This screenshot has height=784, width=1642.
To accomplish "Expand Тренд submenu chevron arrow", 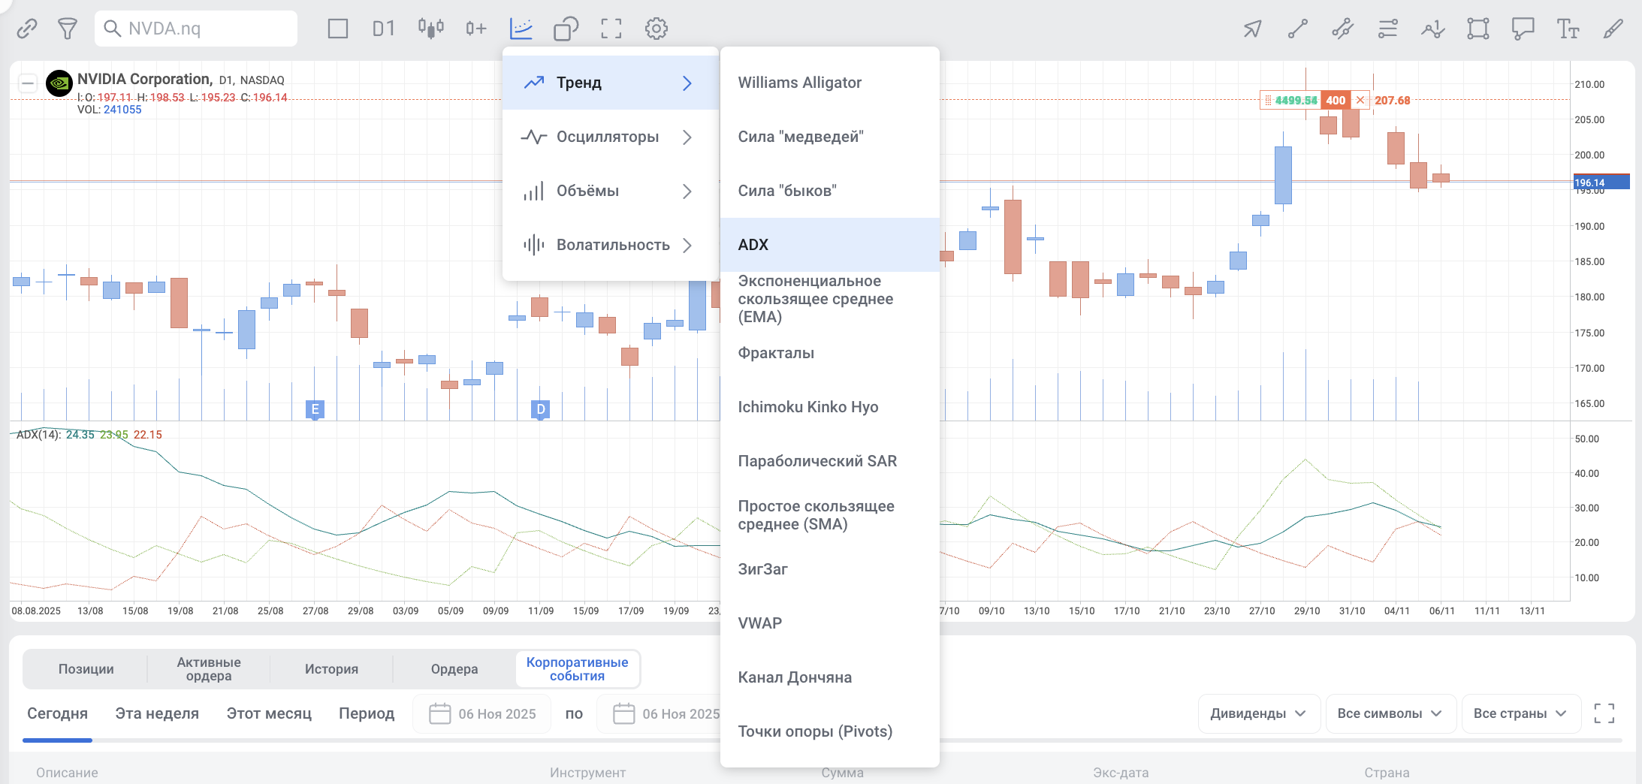I will point(687,83).
